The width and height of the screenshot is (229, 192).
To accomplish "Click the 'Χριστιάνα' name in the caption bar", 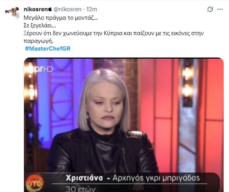I will [84, 178].
